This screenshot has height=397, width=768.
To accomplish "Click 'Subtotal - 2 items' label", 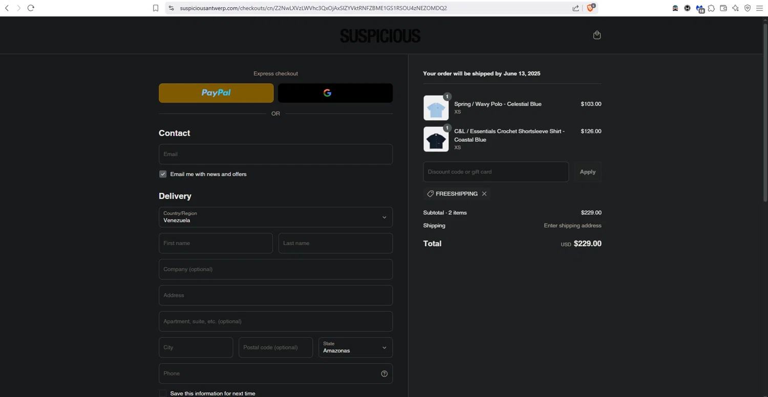I will pyautogui.click(x=445, y=213).
